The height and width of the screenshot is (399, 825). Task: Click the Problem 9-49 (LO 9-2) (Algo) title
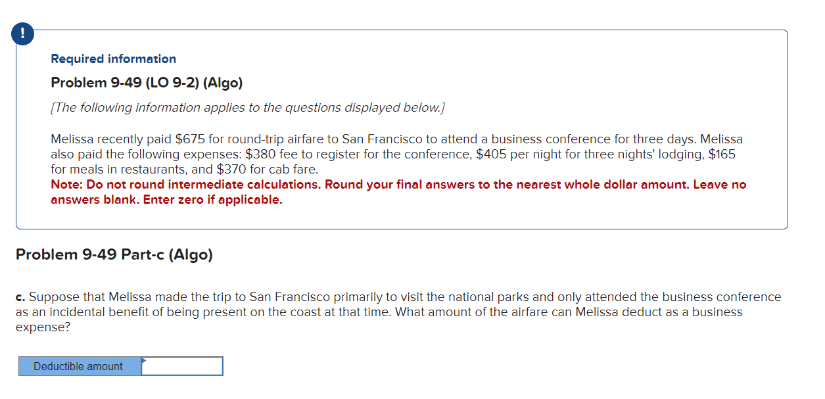click(x=147, y=83)
